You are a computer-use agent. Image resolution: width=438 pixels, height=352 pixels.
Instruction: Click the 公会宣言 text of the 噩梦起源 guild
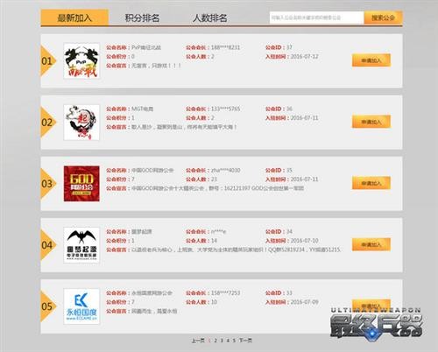coord(236,250)
